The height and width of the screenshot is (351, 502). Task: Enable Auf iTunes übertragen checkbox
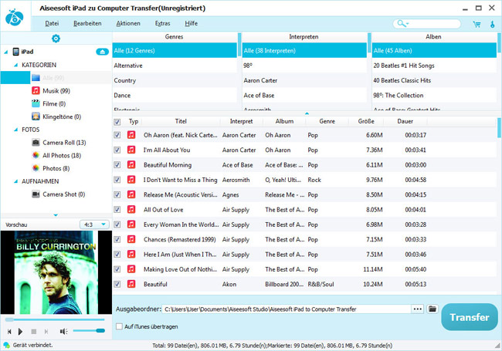tap(119, 326)
